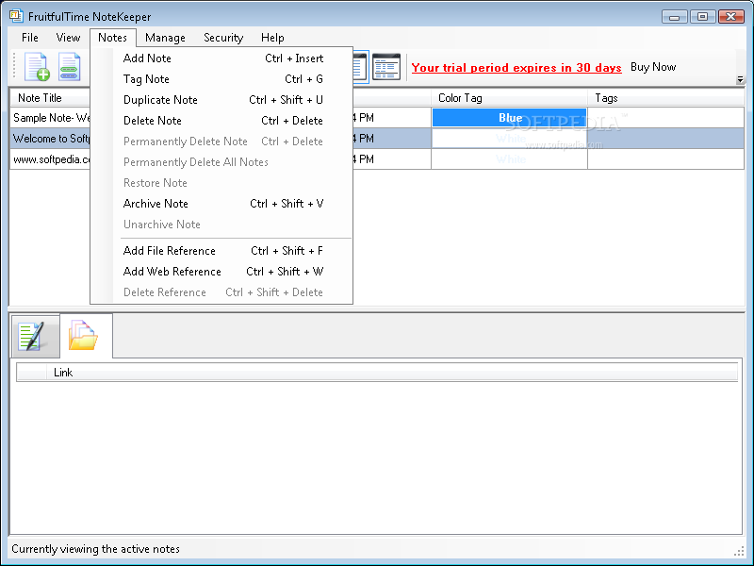Click the Add Note toolbar icon with green plus
Image resolution: width=754 pixels, height=566 pixels.
37,66
